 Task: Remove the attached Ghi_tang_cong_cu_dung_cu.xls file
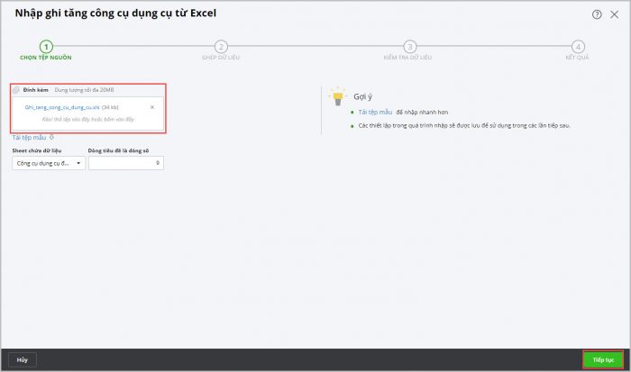151,107
